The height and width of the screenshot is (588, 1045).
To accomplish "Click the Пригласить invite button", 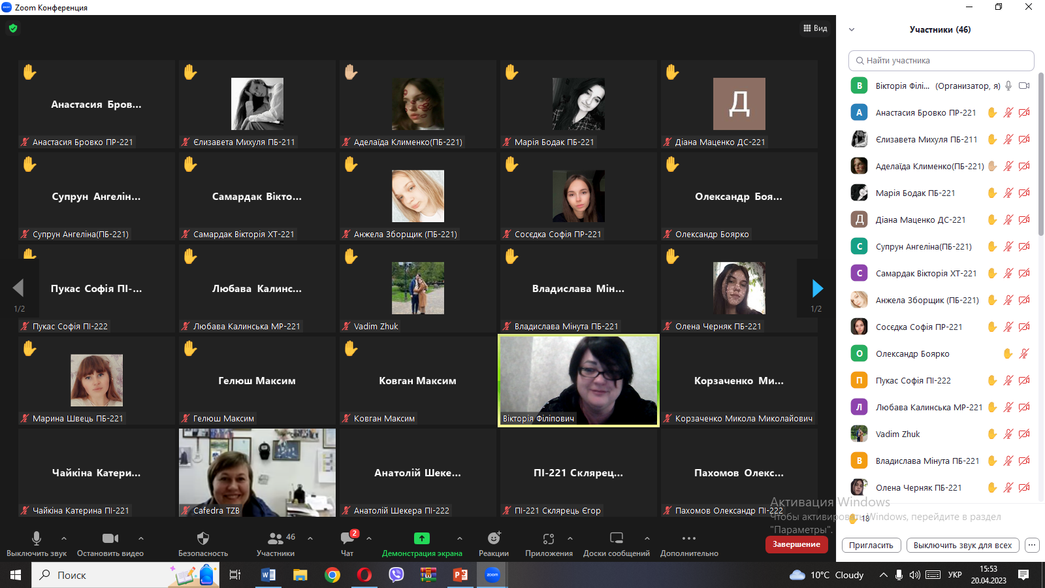I will 871,545.
